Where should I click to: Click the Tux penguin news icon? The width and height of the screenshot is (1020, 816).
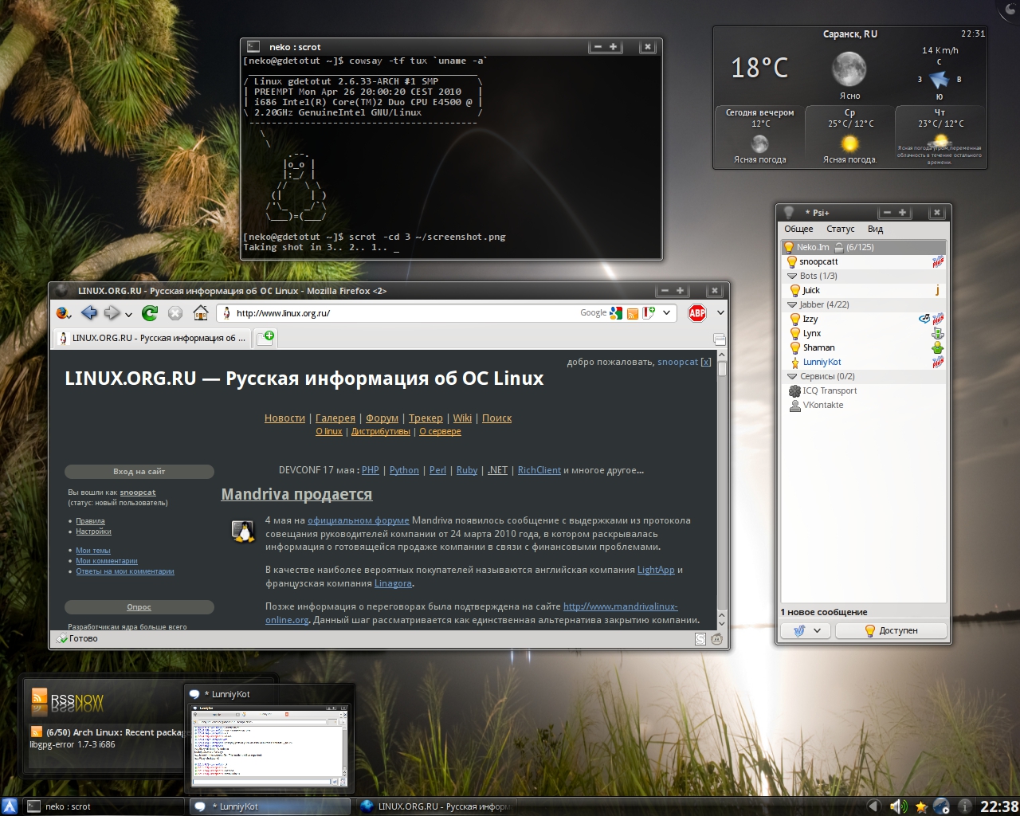[x=242, y=530]
